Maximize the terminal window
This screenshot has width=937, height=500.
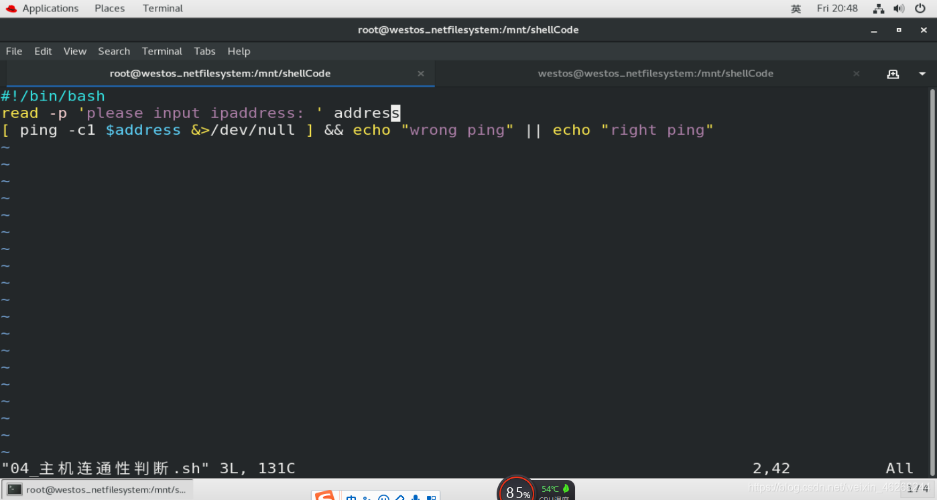[899, 30]
